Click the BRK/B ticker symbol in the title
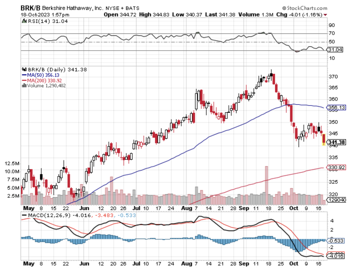354x273 pixels. pos(30,8)
